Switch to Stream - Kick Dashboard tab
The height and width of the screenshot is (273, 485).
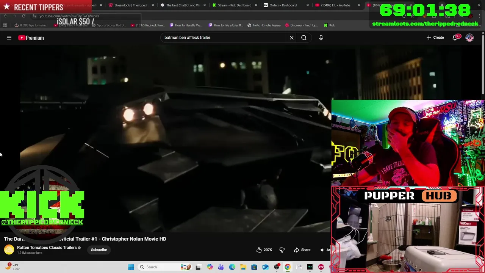coord(234,5)
